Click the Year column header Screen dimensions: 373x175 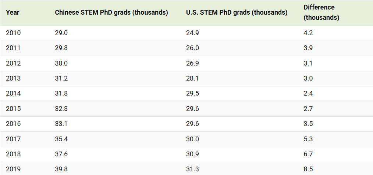13,12
